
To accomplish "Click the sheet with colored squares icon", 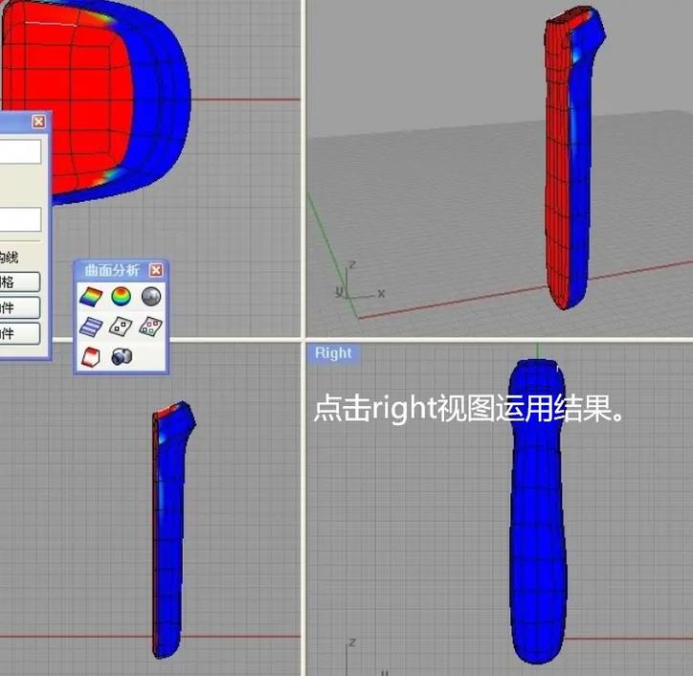I will 150,327.
